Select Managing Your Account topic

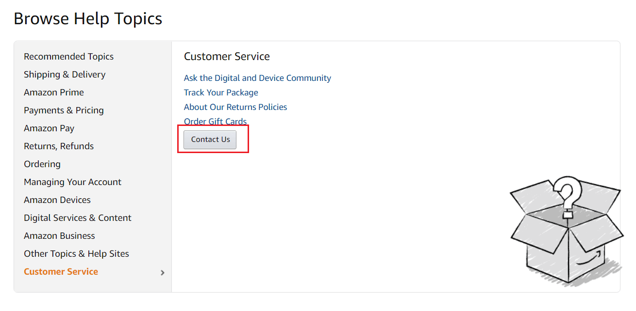(73, 182)
